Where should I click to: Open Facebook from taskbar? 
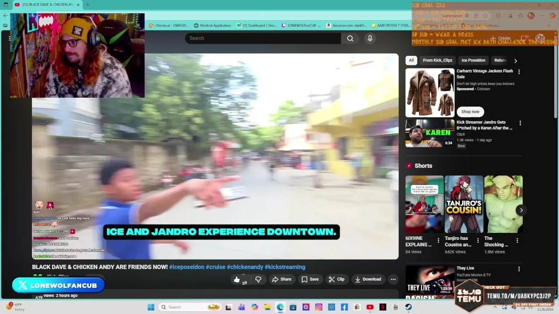(344, 307)
